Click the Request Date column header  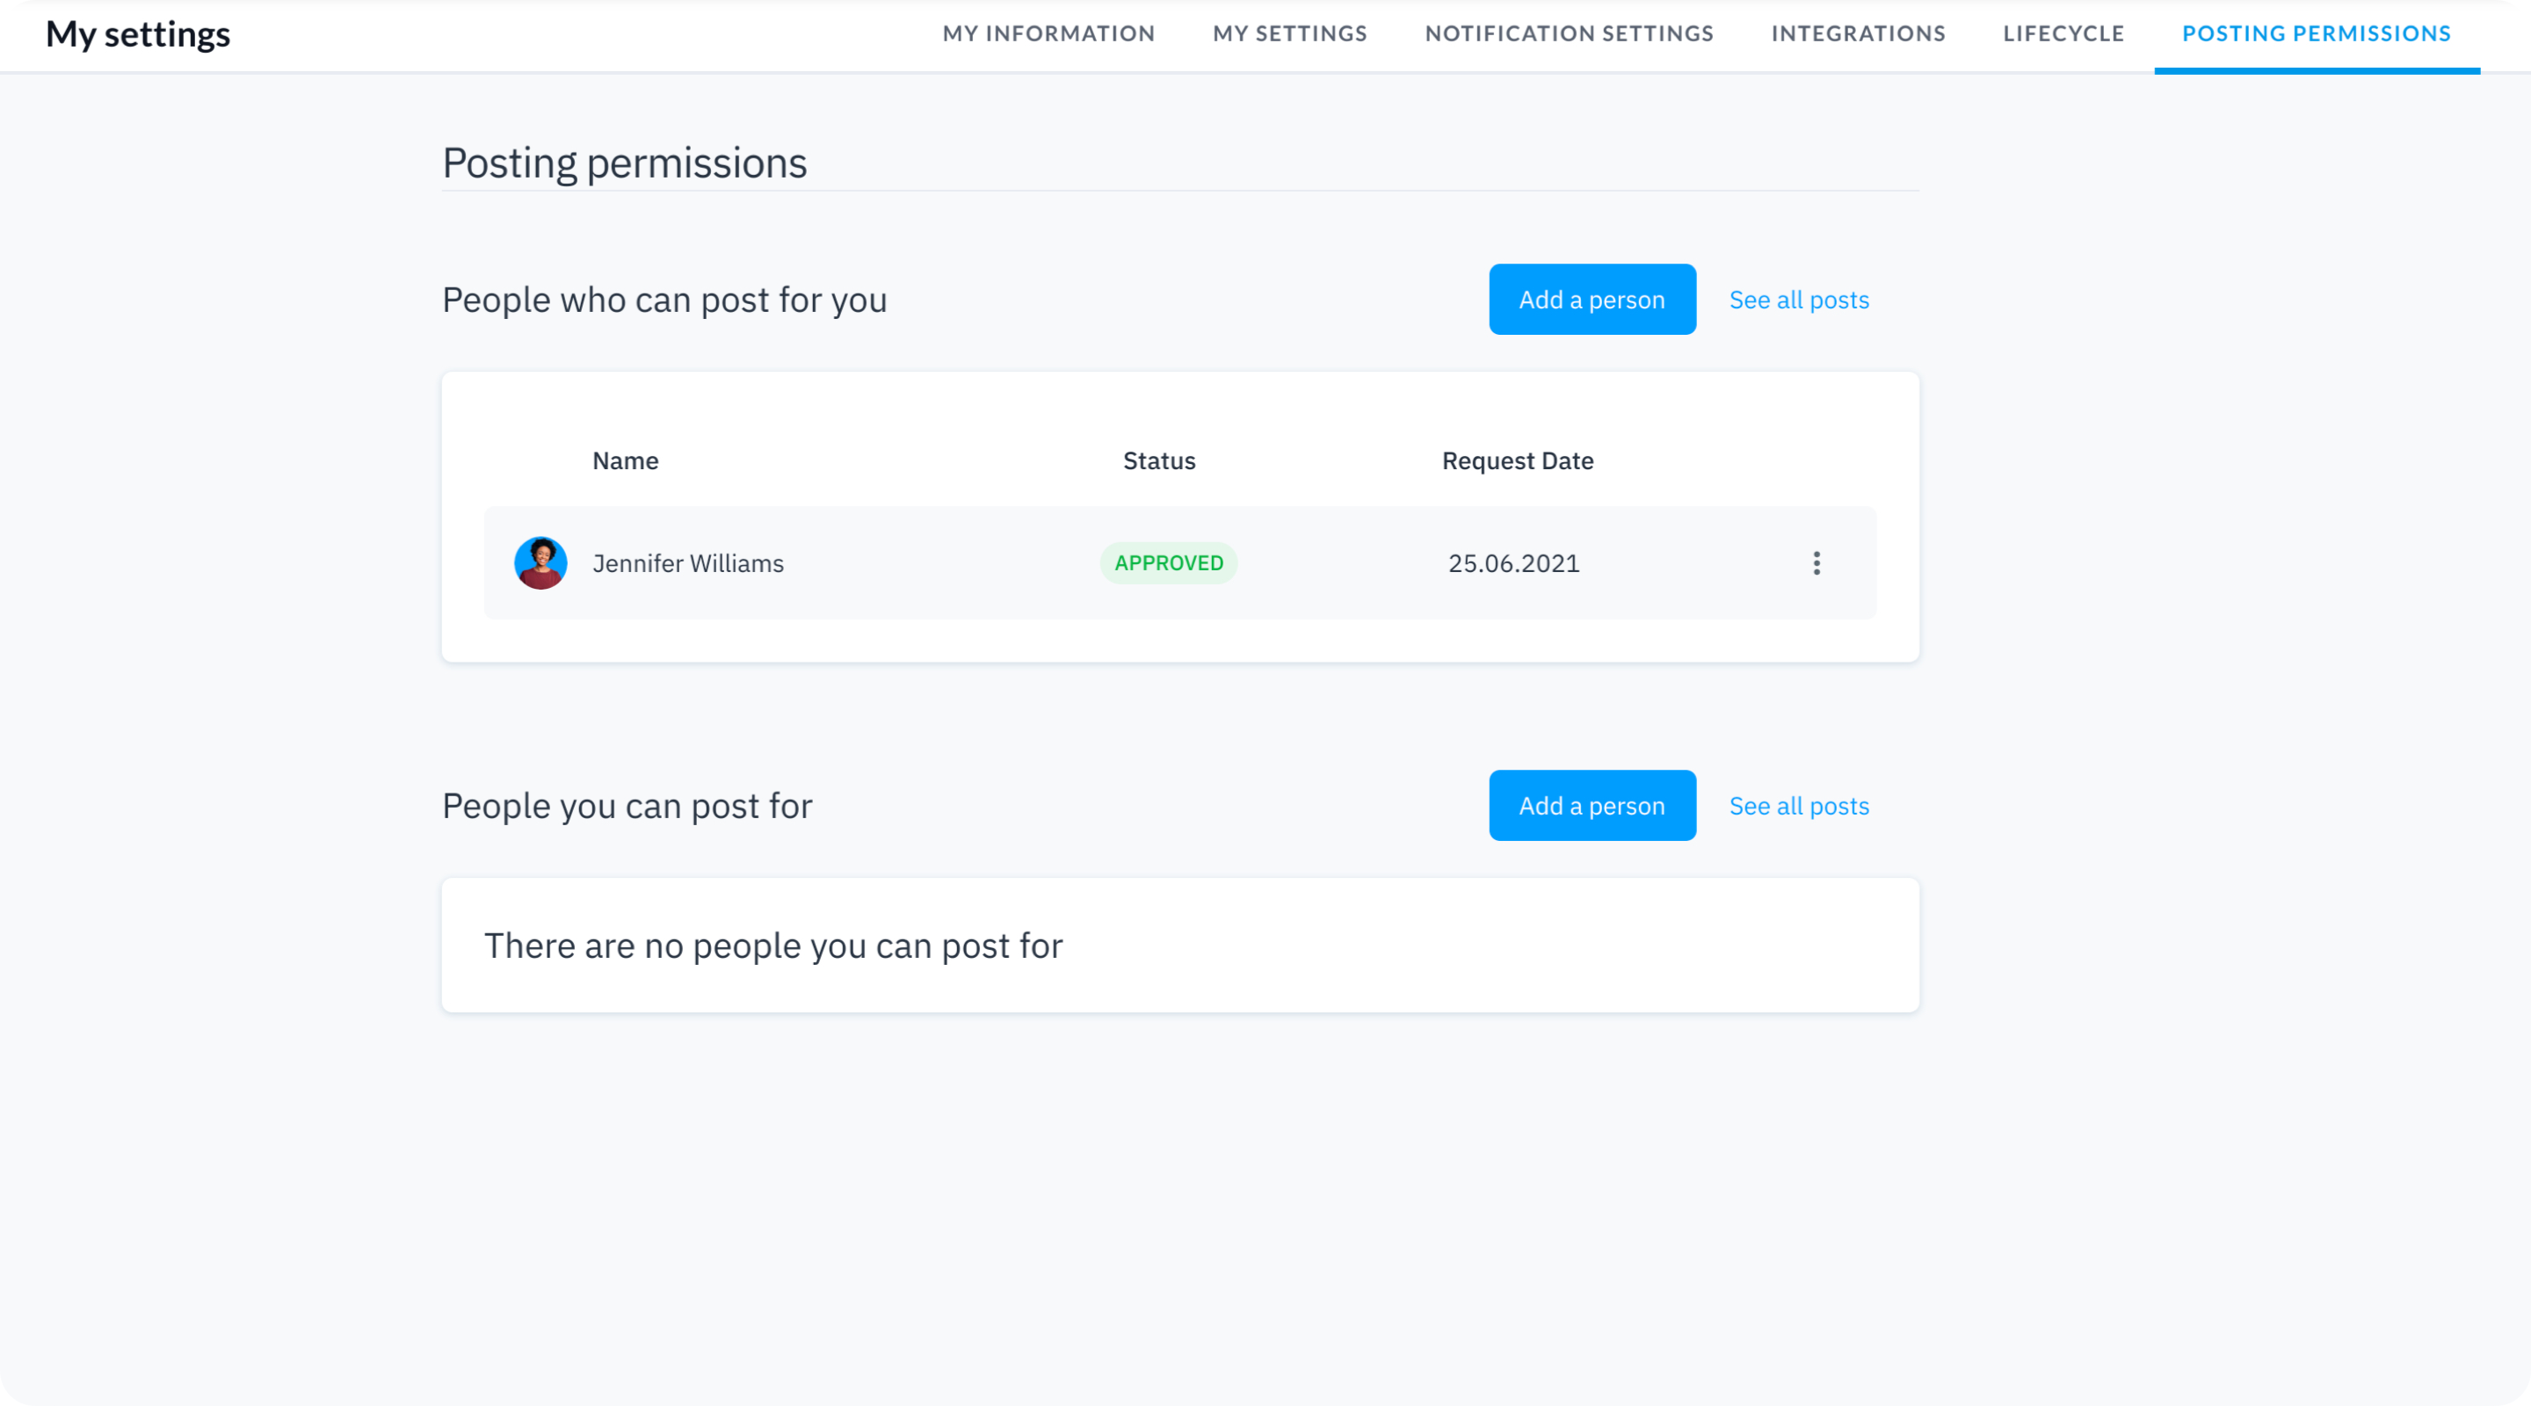coord(1517,460)
